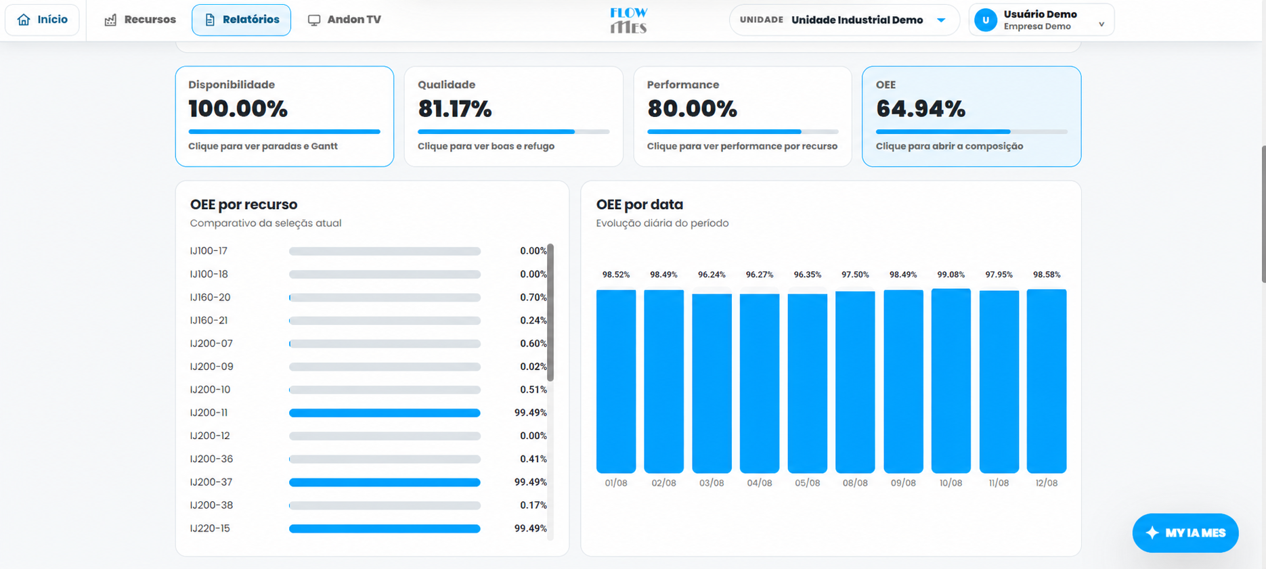The width and height of the screenshot is (1266, 569).
Task: Click the OEE por recurso list scrollbar
Action: (x=550, y=313)
